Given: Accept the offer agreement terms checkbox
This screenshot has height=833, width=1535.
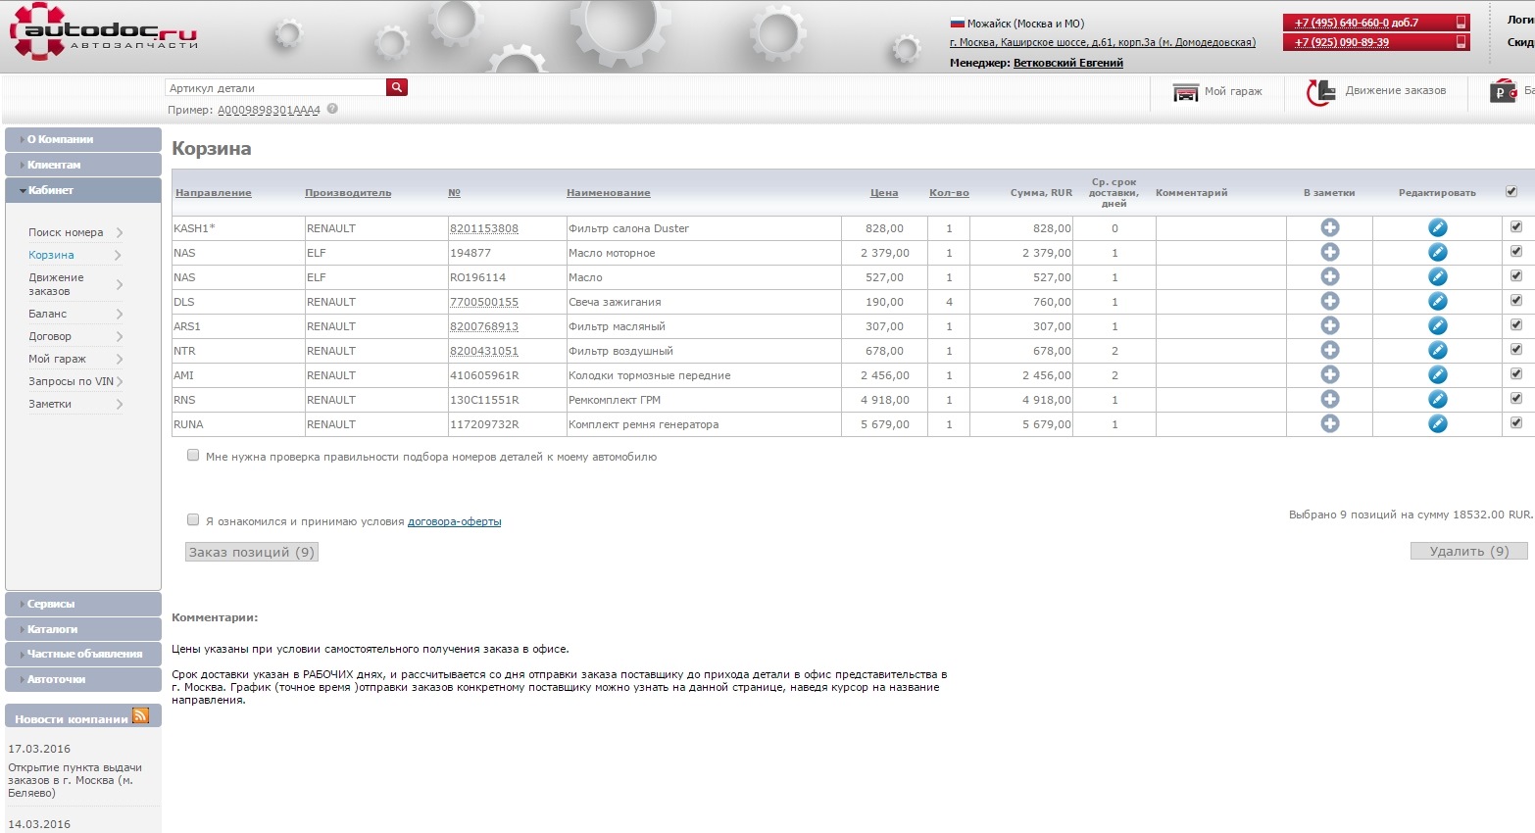Looking at the screenshot, I should (193, 519).
